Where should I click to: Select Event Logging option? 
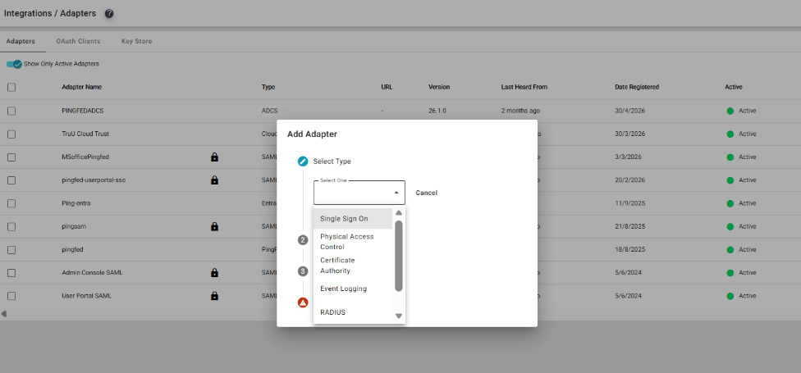353,289
